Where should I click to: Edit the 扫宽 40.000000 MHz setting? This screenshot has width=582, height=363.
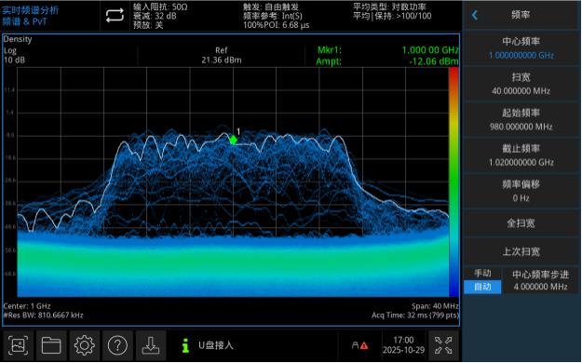[521, 84]
